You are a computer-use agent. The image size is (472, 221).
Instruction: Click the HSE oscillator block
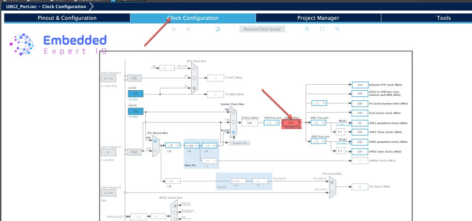(x=134, y=152)
